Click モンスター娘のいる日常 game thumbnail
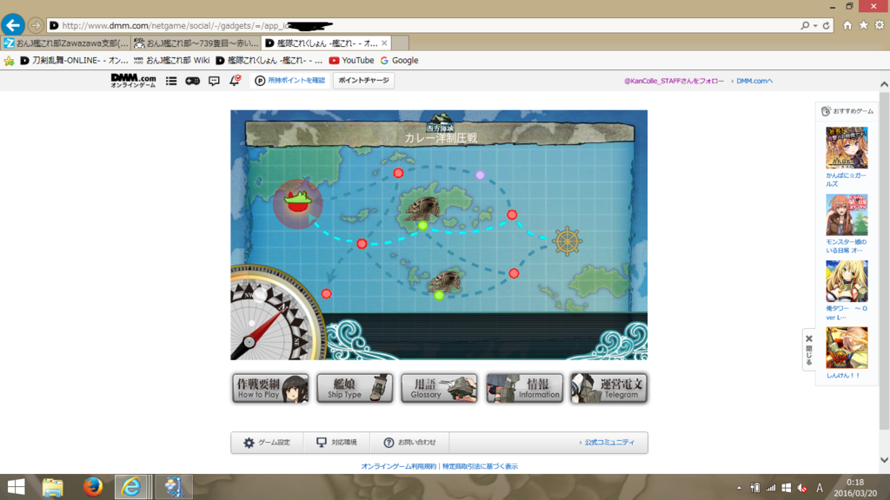 [x=847, y=215]
